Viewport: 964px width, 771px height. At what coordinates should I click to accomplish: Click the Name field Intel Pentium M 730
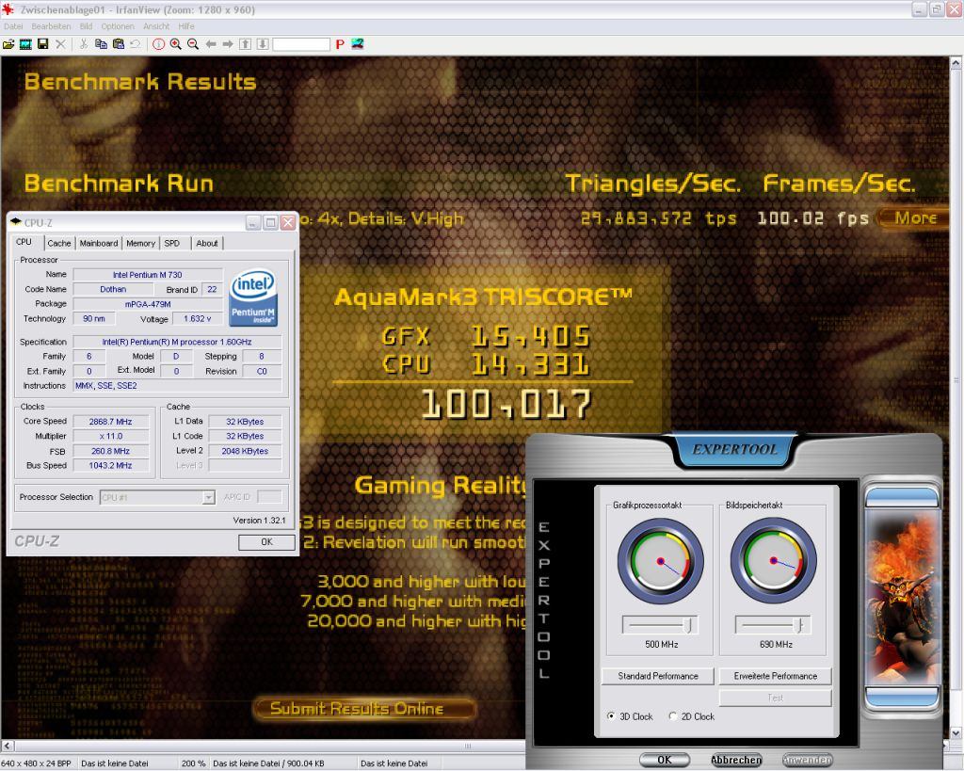tap(148, 275)
